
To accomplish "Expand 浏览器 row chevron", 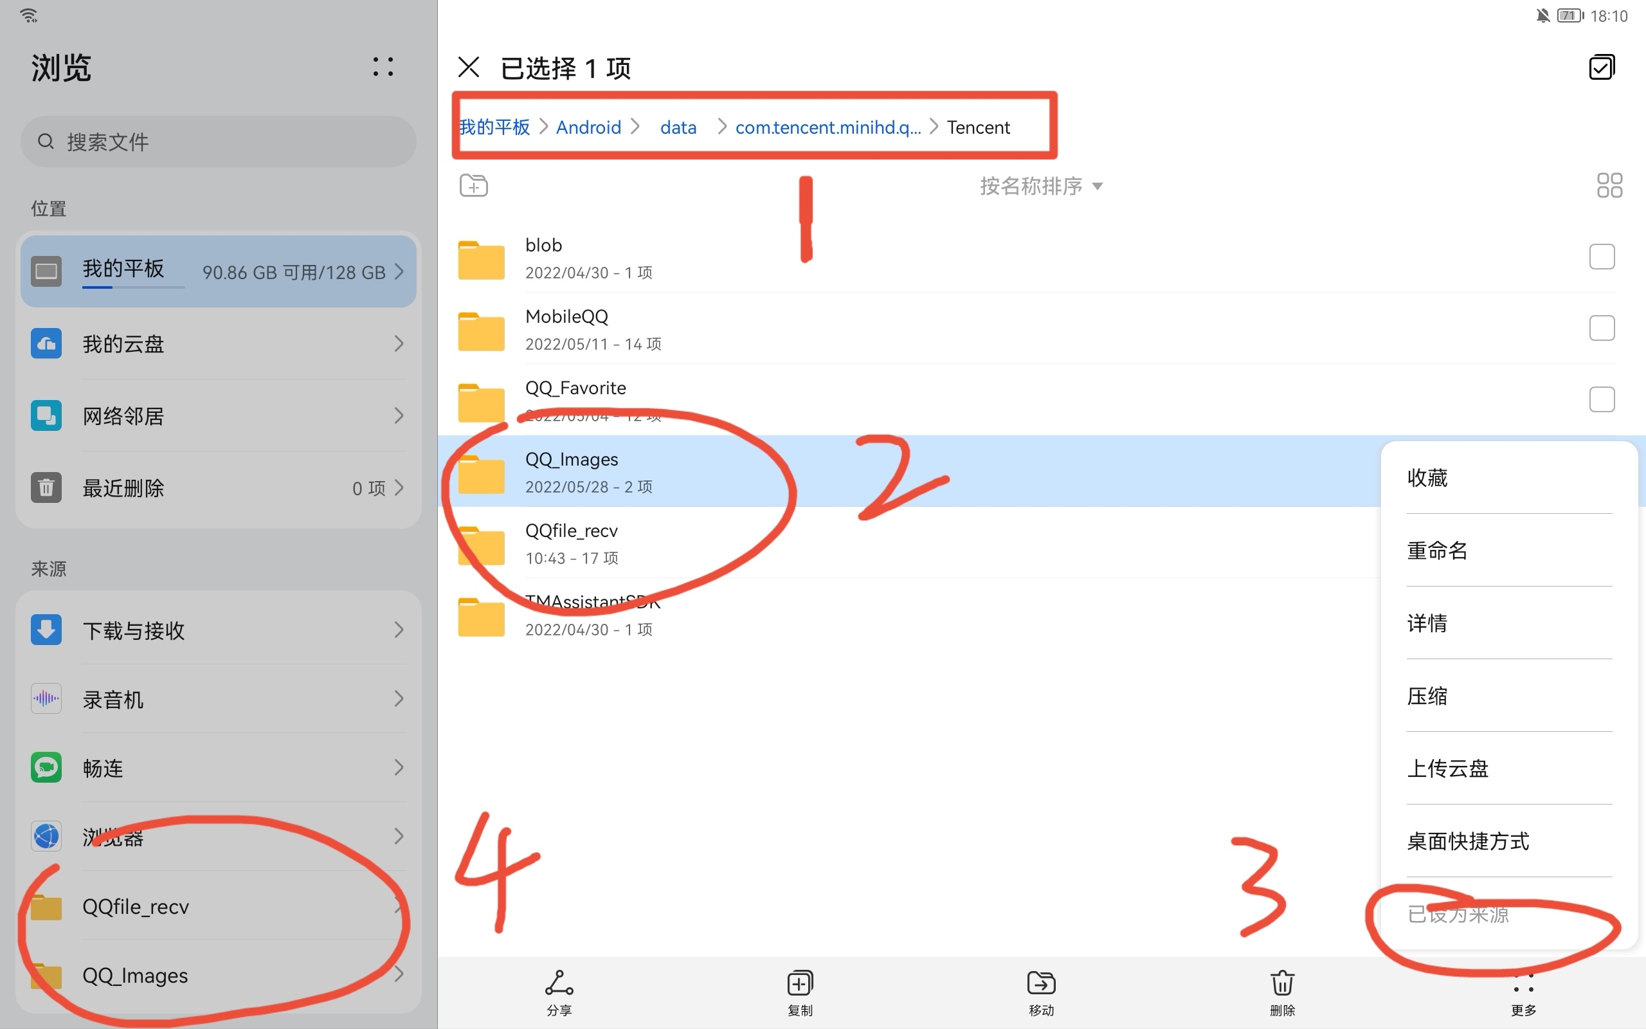I will point(399,835).
